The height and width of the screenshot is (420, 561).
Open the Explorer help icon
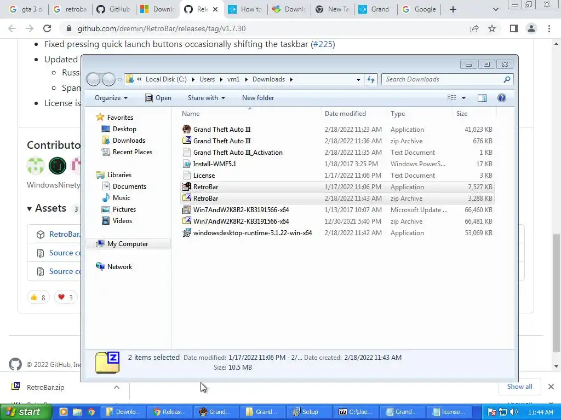pos(502,98)
